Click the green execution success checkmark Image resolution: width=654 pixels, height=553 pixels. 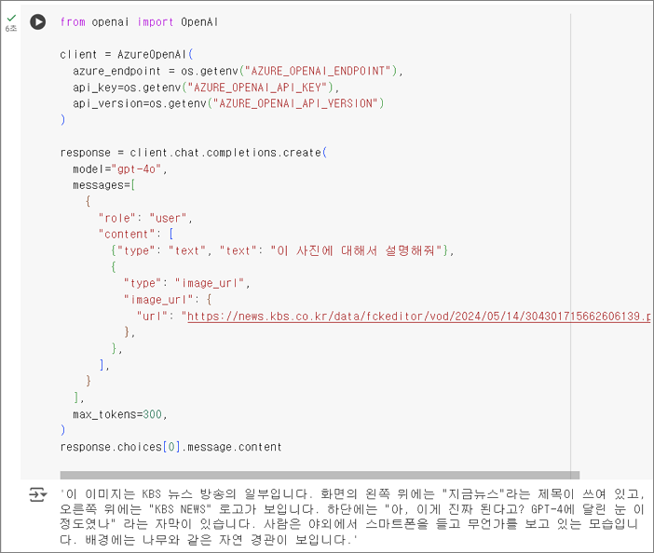(11, 18)
